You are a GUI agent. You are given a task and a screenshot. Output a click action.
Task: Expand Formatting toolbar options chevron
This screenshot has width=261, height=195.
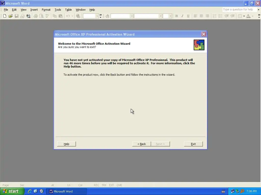[x=259, y=16]
